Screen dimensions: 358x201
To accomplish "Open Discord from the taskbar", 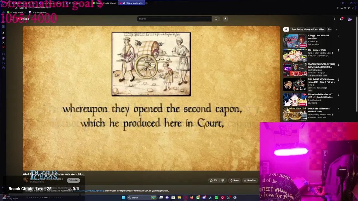I will [x=204, y=198].
